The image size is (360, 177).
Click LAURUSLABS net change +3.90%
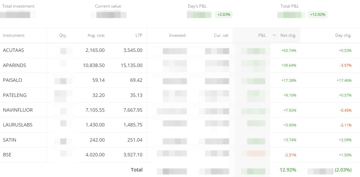tap(290, 125)
